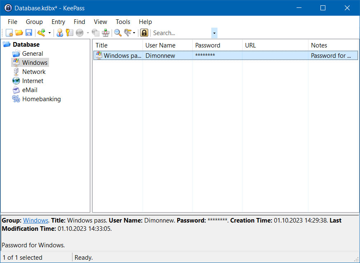
Task: Save the database with the floppy disk icon
Action: pyautogui.click(x=29, y=33)
